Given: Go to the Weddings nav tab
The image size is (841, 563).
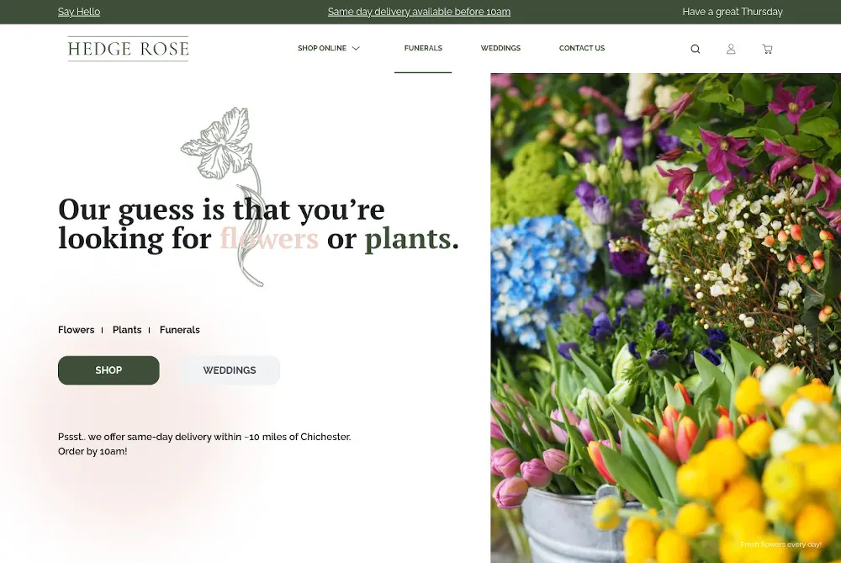Looking at the screenshot, I should (x=500, y=48).
